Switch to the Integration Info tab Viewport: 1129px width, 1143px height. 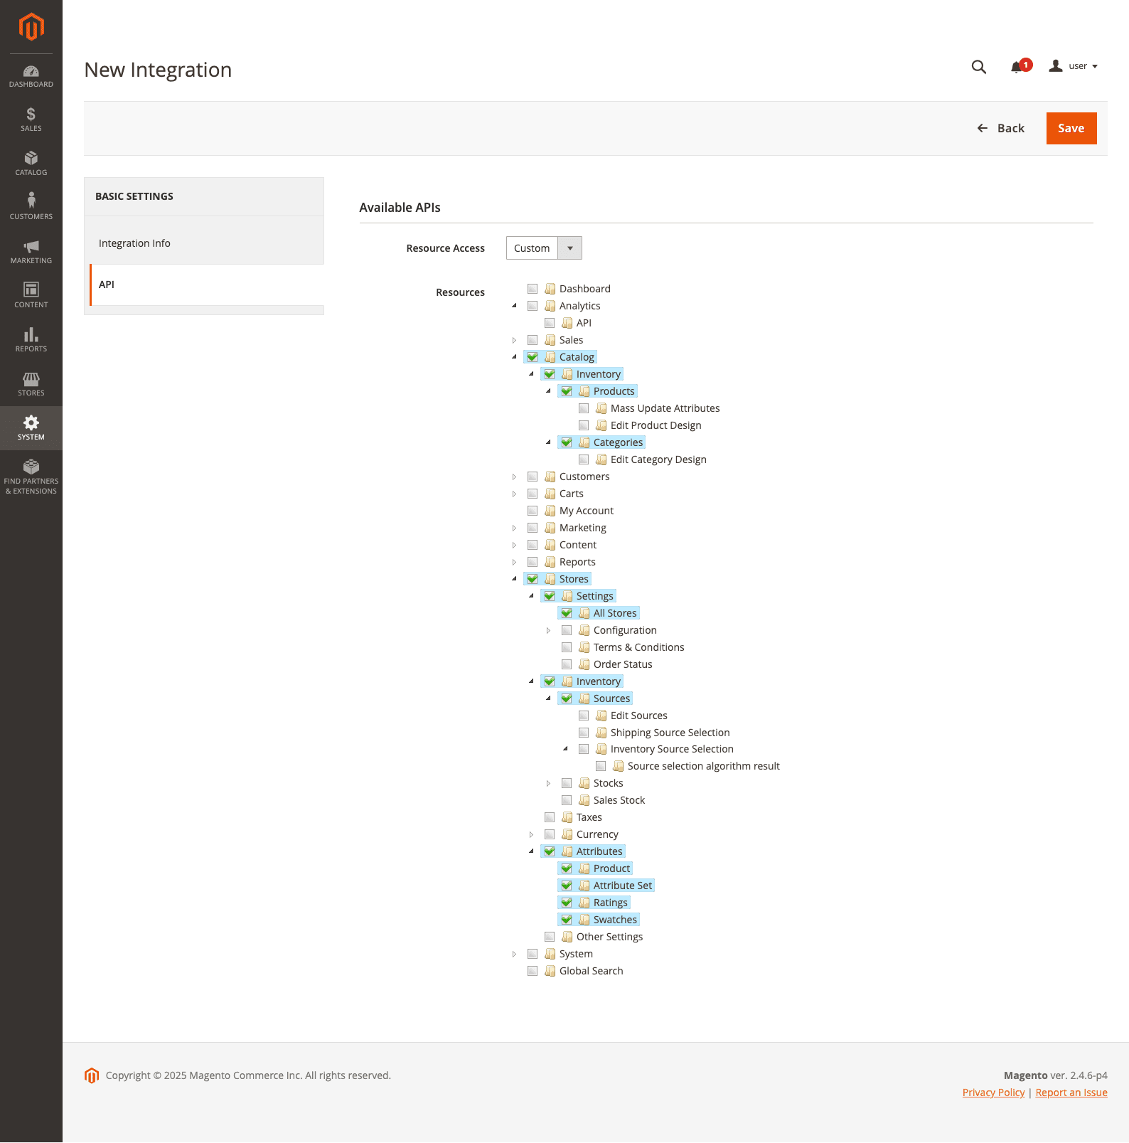pyautogui.click(x=134, y=243)
